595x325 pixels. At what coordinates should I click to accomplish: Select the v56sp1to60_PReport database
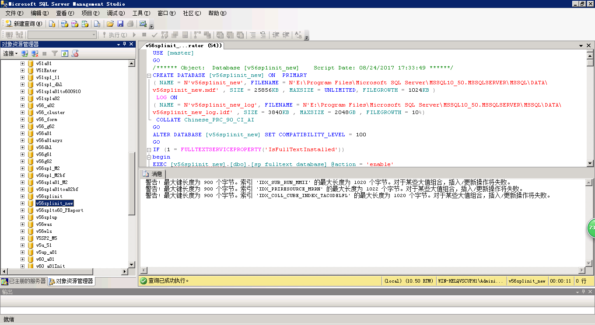click(x=59, y=210)
